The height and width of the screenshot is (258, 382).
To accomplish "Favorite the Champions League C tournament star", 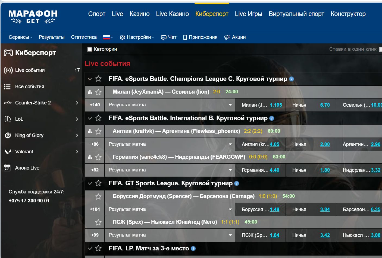I will [x=98, y=79].
